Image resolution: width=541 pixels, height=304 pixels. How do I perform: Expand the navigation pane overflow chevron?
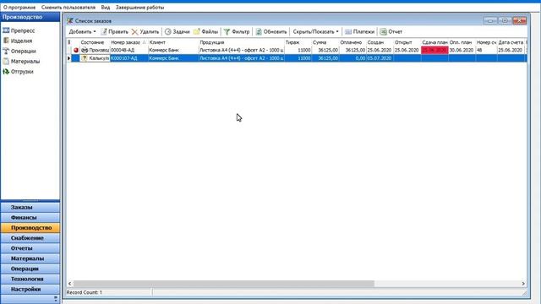point(56,299)
